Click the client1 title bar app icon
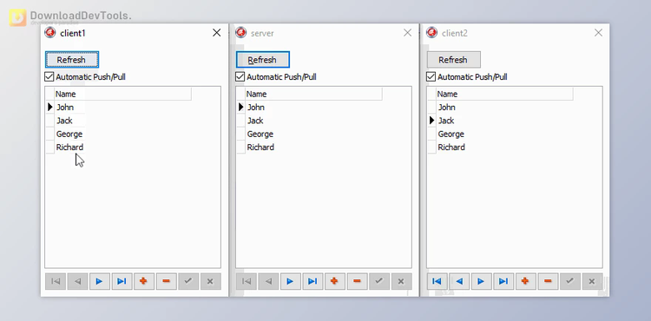651x321 pixels. click(50, 32)
